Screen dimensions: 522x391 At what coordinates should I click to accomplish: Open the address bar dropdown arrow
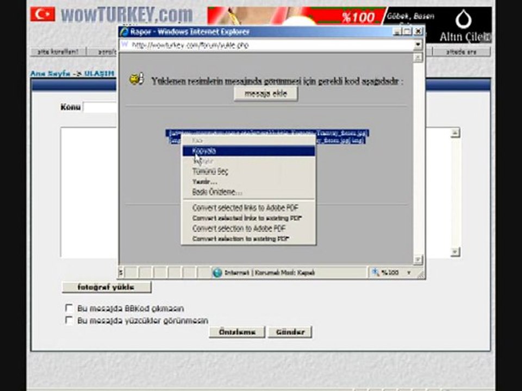[x=418, y=45]
